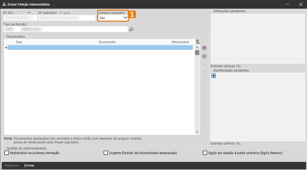Toggle Sigilo em relação à parte contrária
The width and height of the screenshot is (307, 170).
pos(205,153)
